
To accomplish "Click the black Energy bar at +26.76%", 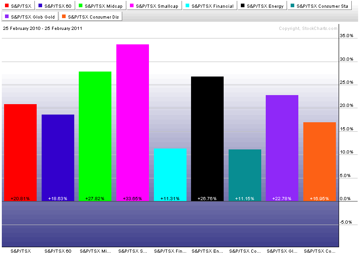I will pyautogui.click(x=207, y=139).
